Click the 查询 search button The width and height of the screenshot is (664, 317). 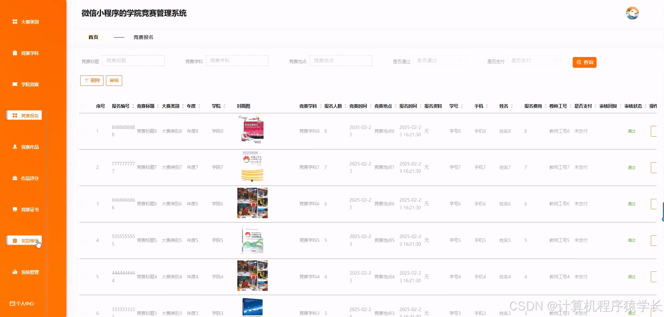click(x=584, y=62)
